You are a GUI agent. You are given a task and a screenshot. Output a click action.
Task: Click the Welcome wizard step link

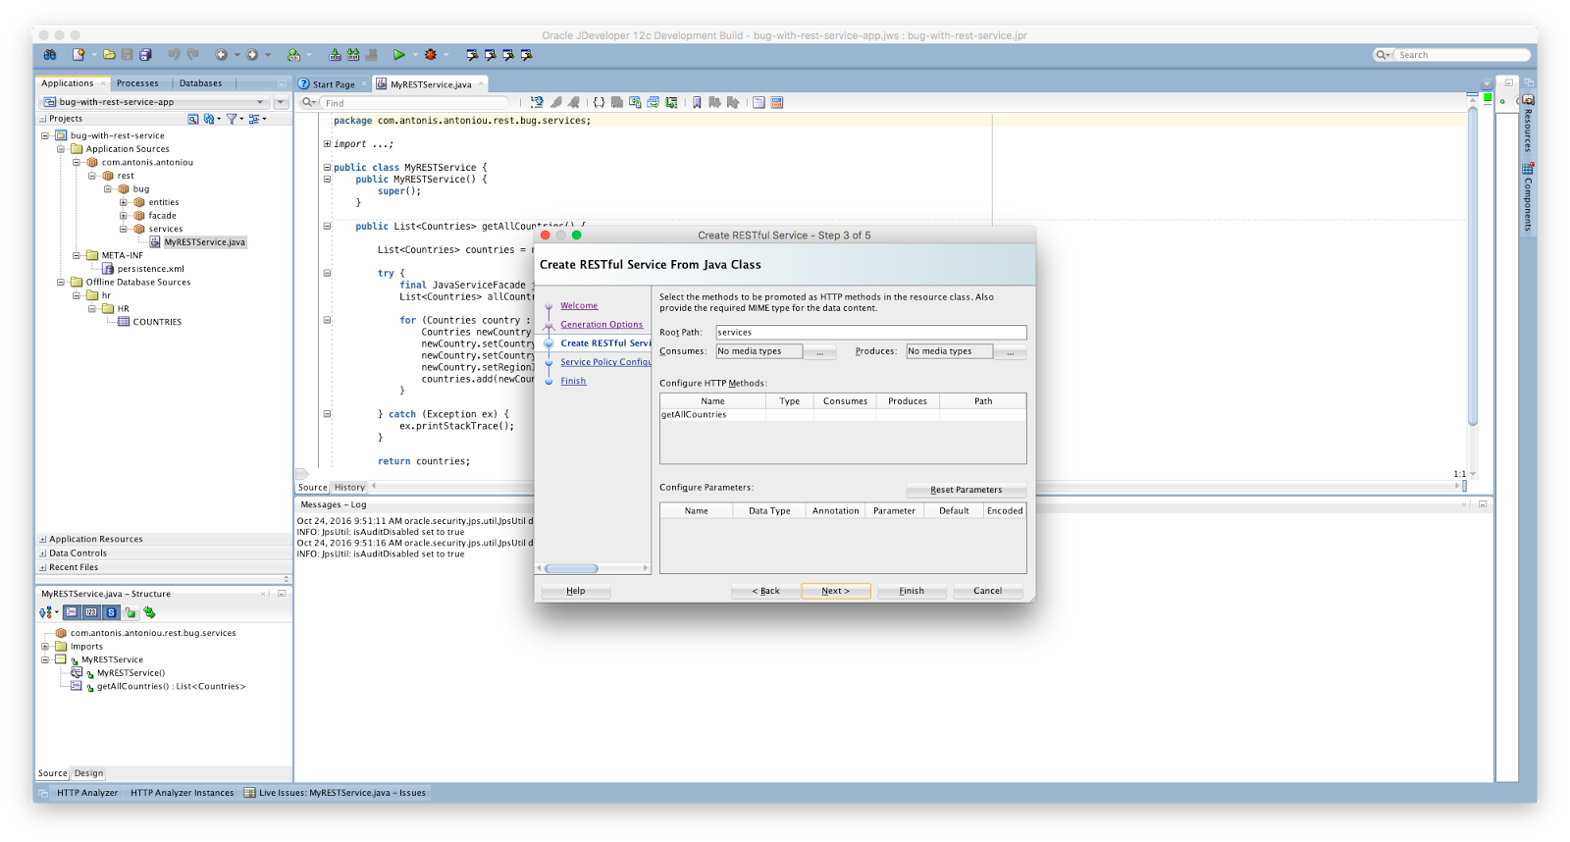[579, 306]
